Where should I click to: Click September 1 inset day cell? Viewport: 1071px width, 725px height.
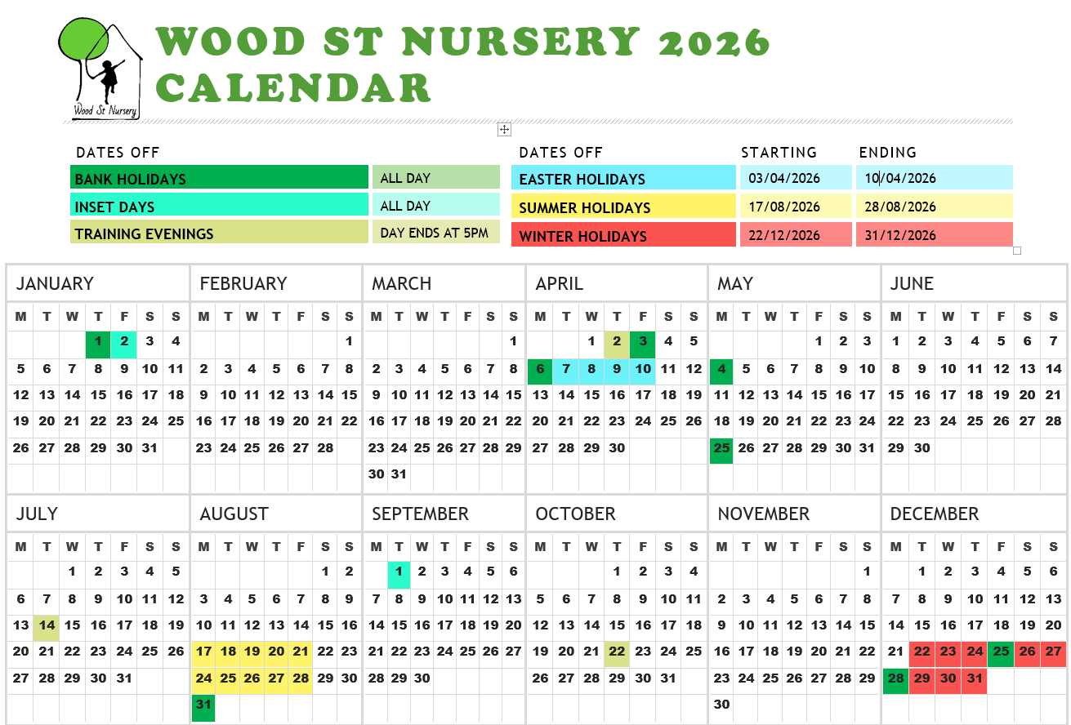tap(399, 575)
